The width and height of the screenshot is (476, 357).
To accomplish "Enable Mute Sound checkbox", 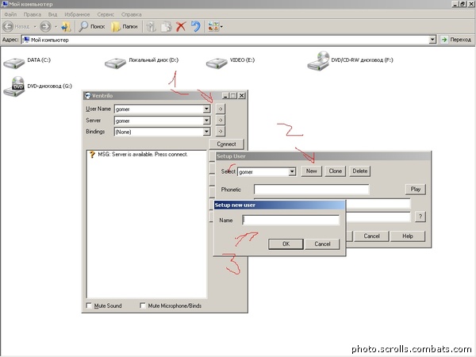I will click(x=89, y=305).
